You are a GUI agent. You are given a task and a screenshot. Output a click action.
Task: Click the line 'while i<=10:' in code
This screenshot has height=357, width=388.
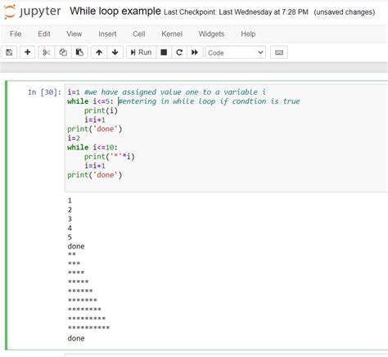tap(92, 147)
